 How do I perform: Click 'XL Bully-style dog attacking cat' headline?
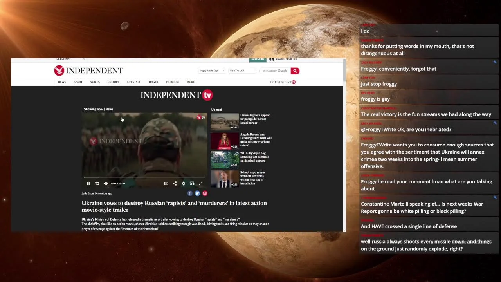255,157
